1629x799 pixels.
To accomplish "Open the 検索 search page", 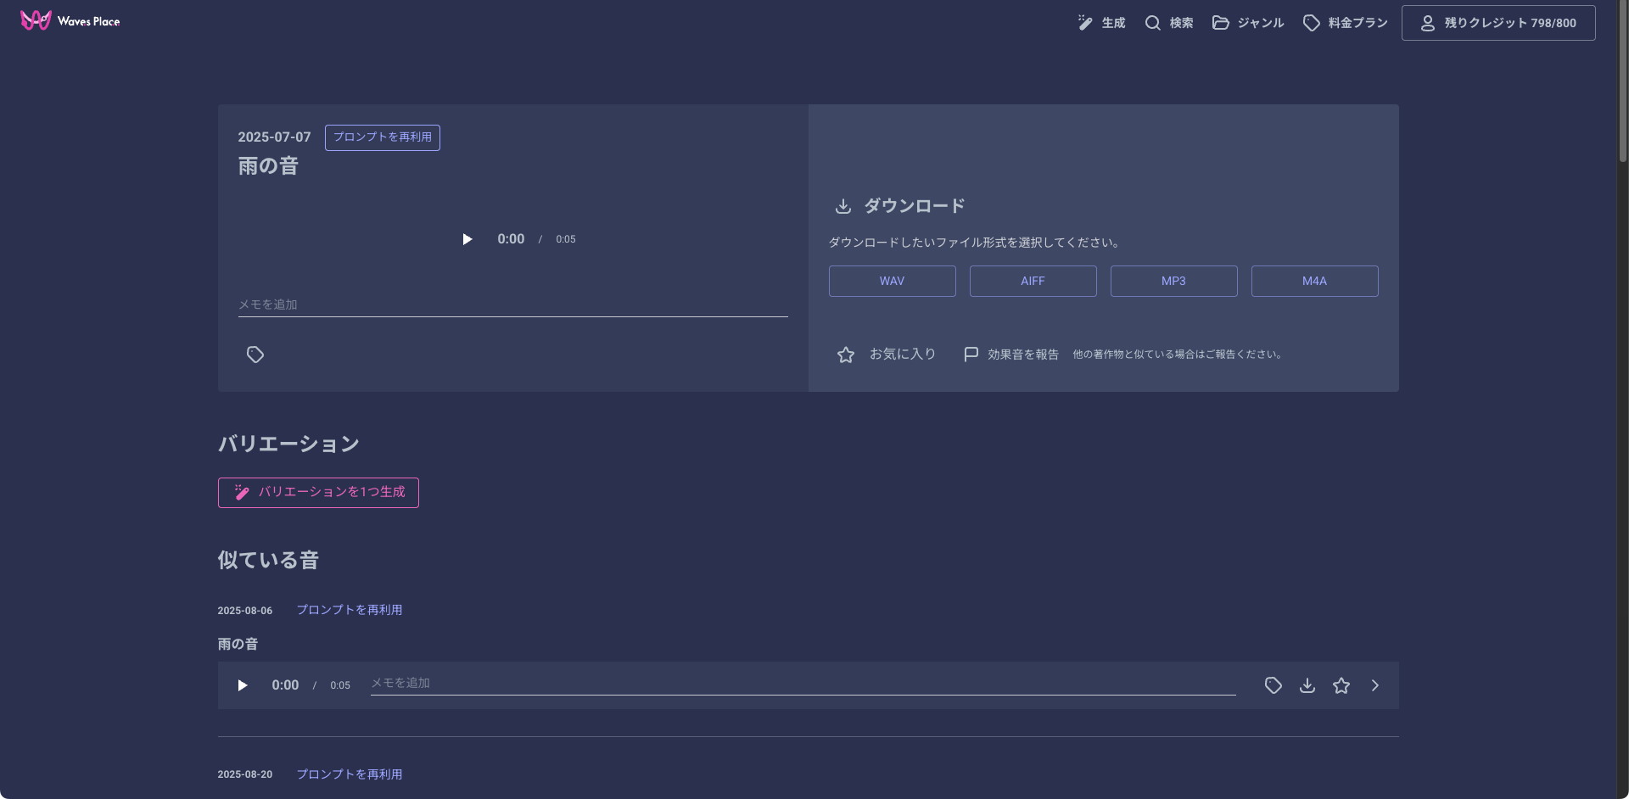I will [x=1169, y=23].
